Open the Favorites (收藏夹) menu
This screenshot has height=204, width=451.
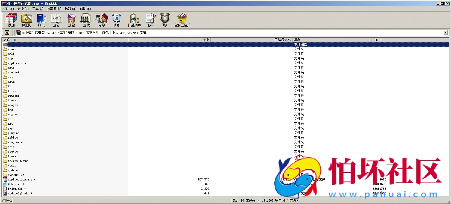tap(54, 9)
